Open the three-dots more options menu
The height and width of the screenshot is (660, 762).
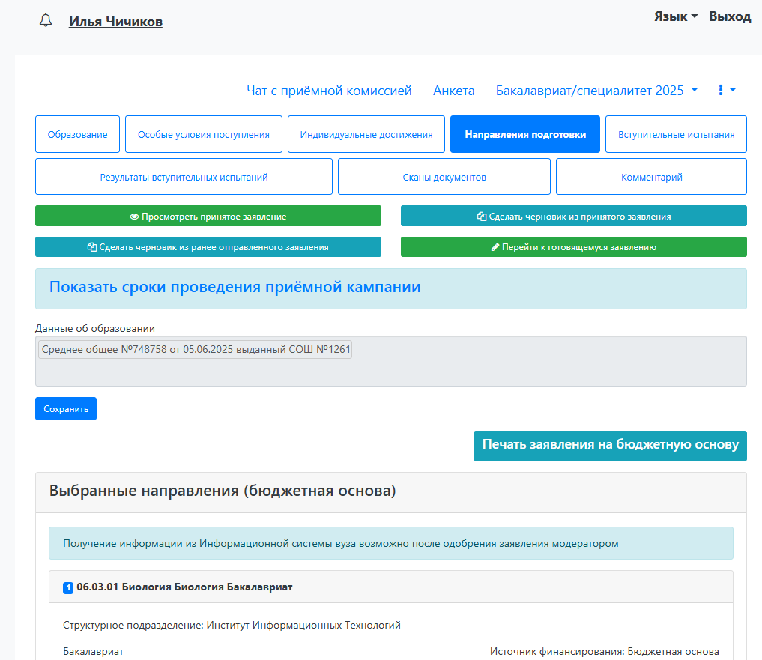[x=727, y=90]
